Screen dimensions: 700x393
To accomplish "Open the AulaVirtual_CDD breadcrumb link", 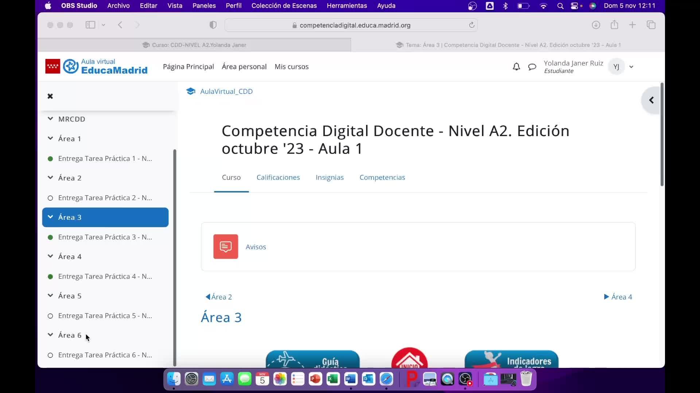I will pos(226,91).
